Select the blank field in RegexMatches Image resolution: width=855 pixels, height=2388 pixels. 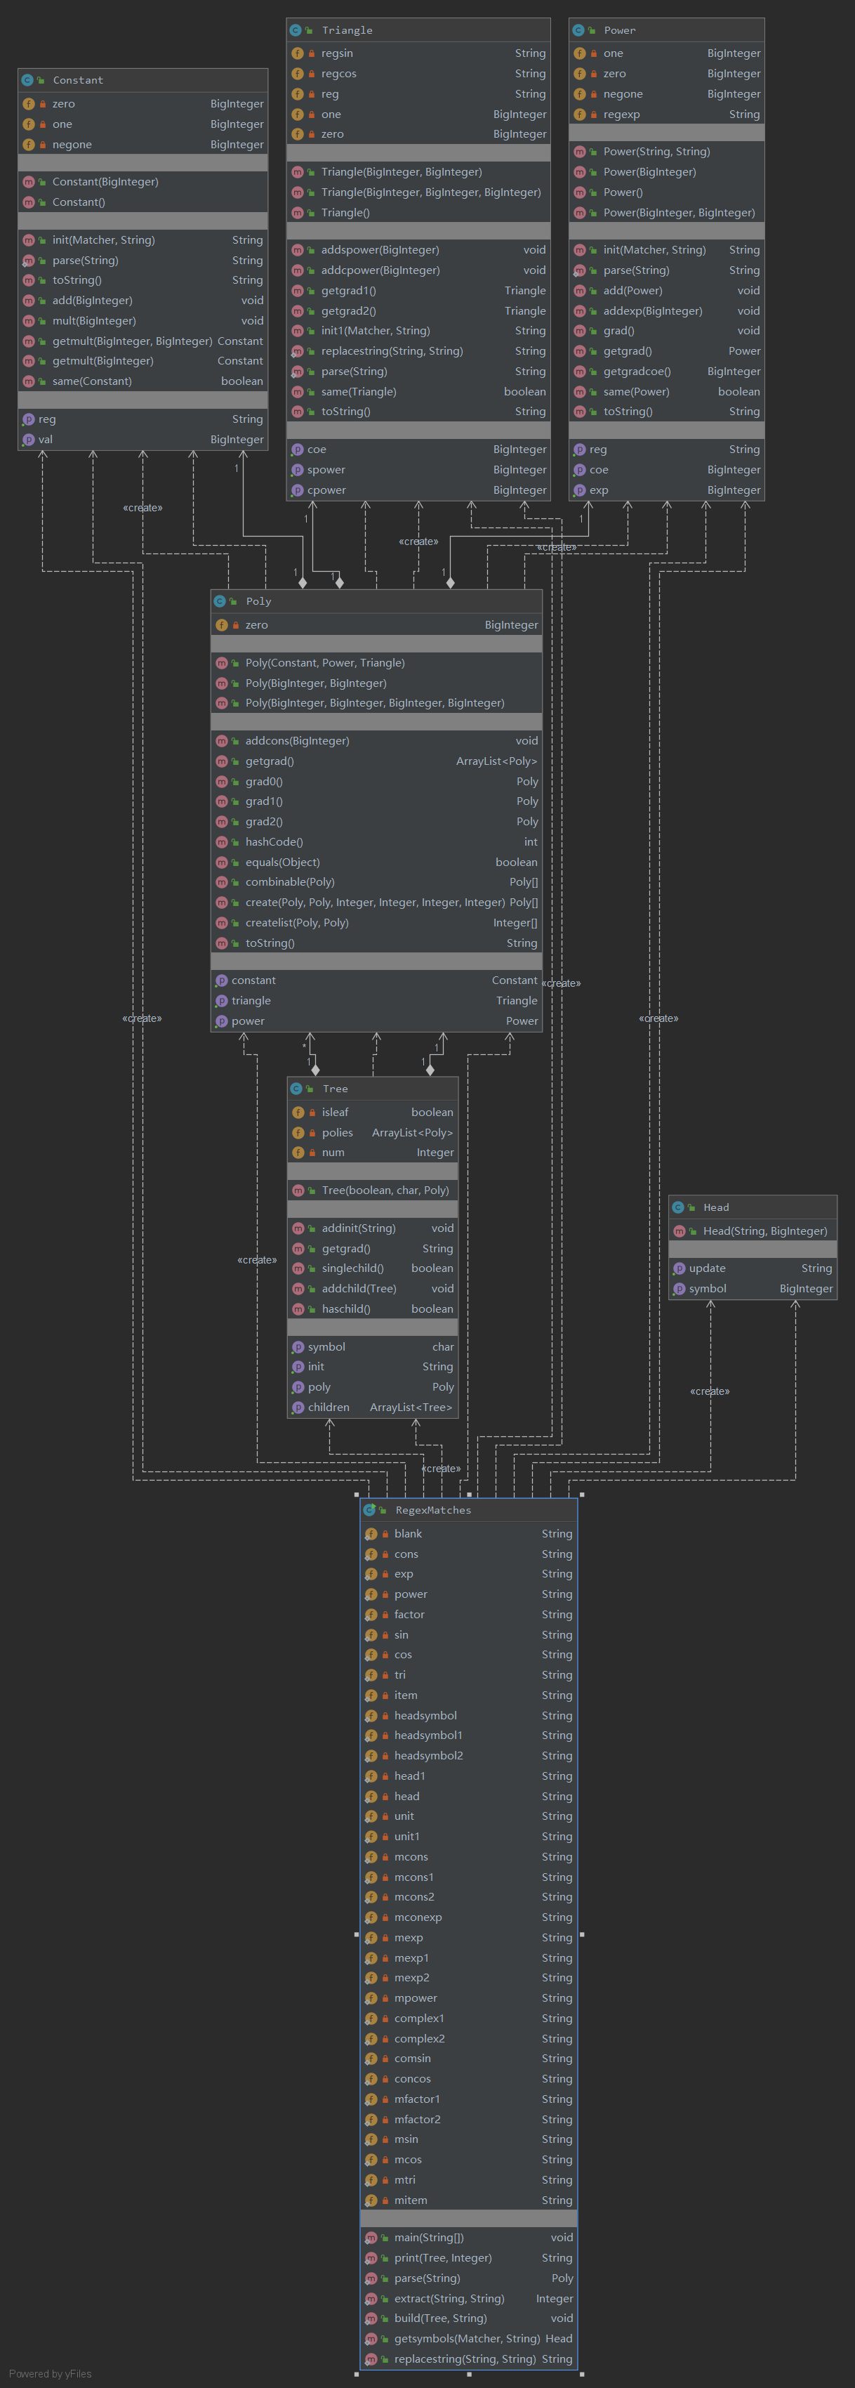pyautogui.click(x=469, y=1534)
